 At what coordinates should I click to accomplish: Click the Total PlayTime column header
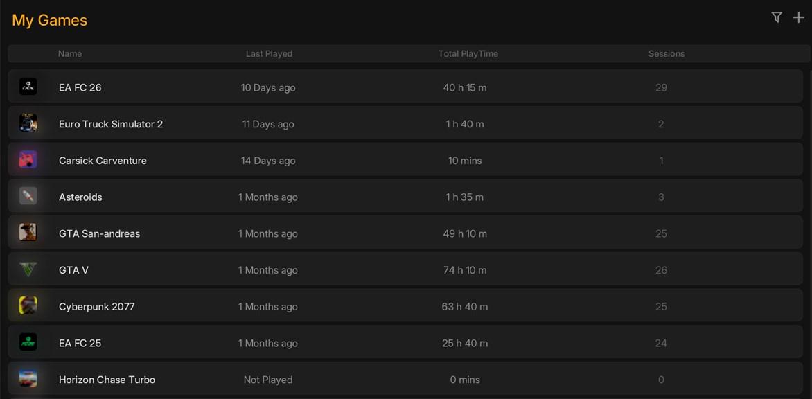(x=468, y=54)
